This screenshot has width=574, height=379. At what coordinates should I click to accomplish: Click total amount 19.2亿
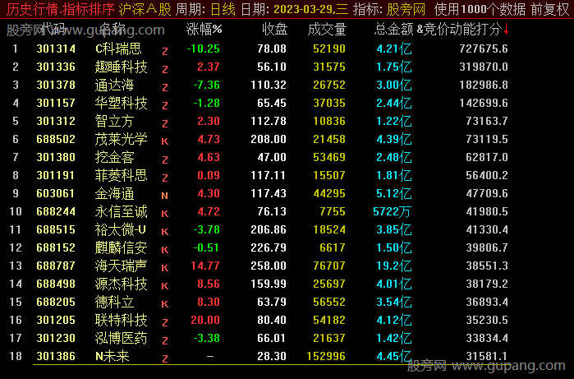tap(394, 266)
